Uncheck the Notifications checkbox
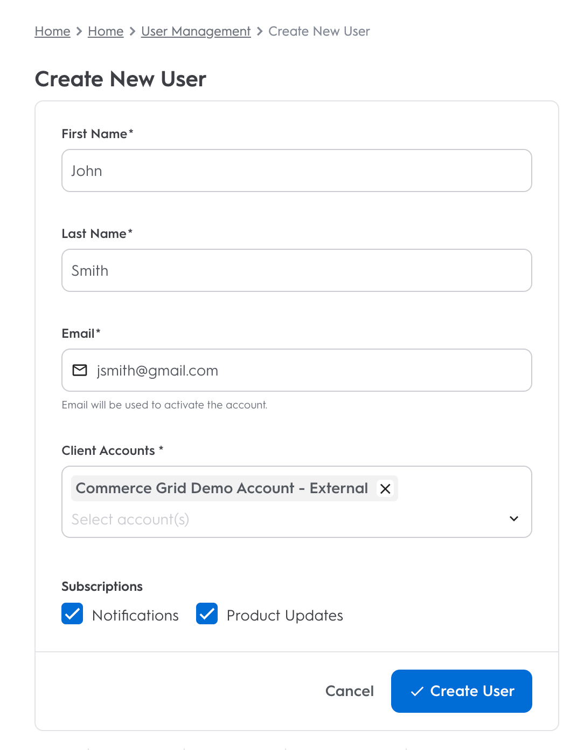Screen dimensions: 584x750 click(72, 614)
